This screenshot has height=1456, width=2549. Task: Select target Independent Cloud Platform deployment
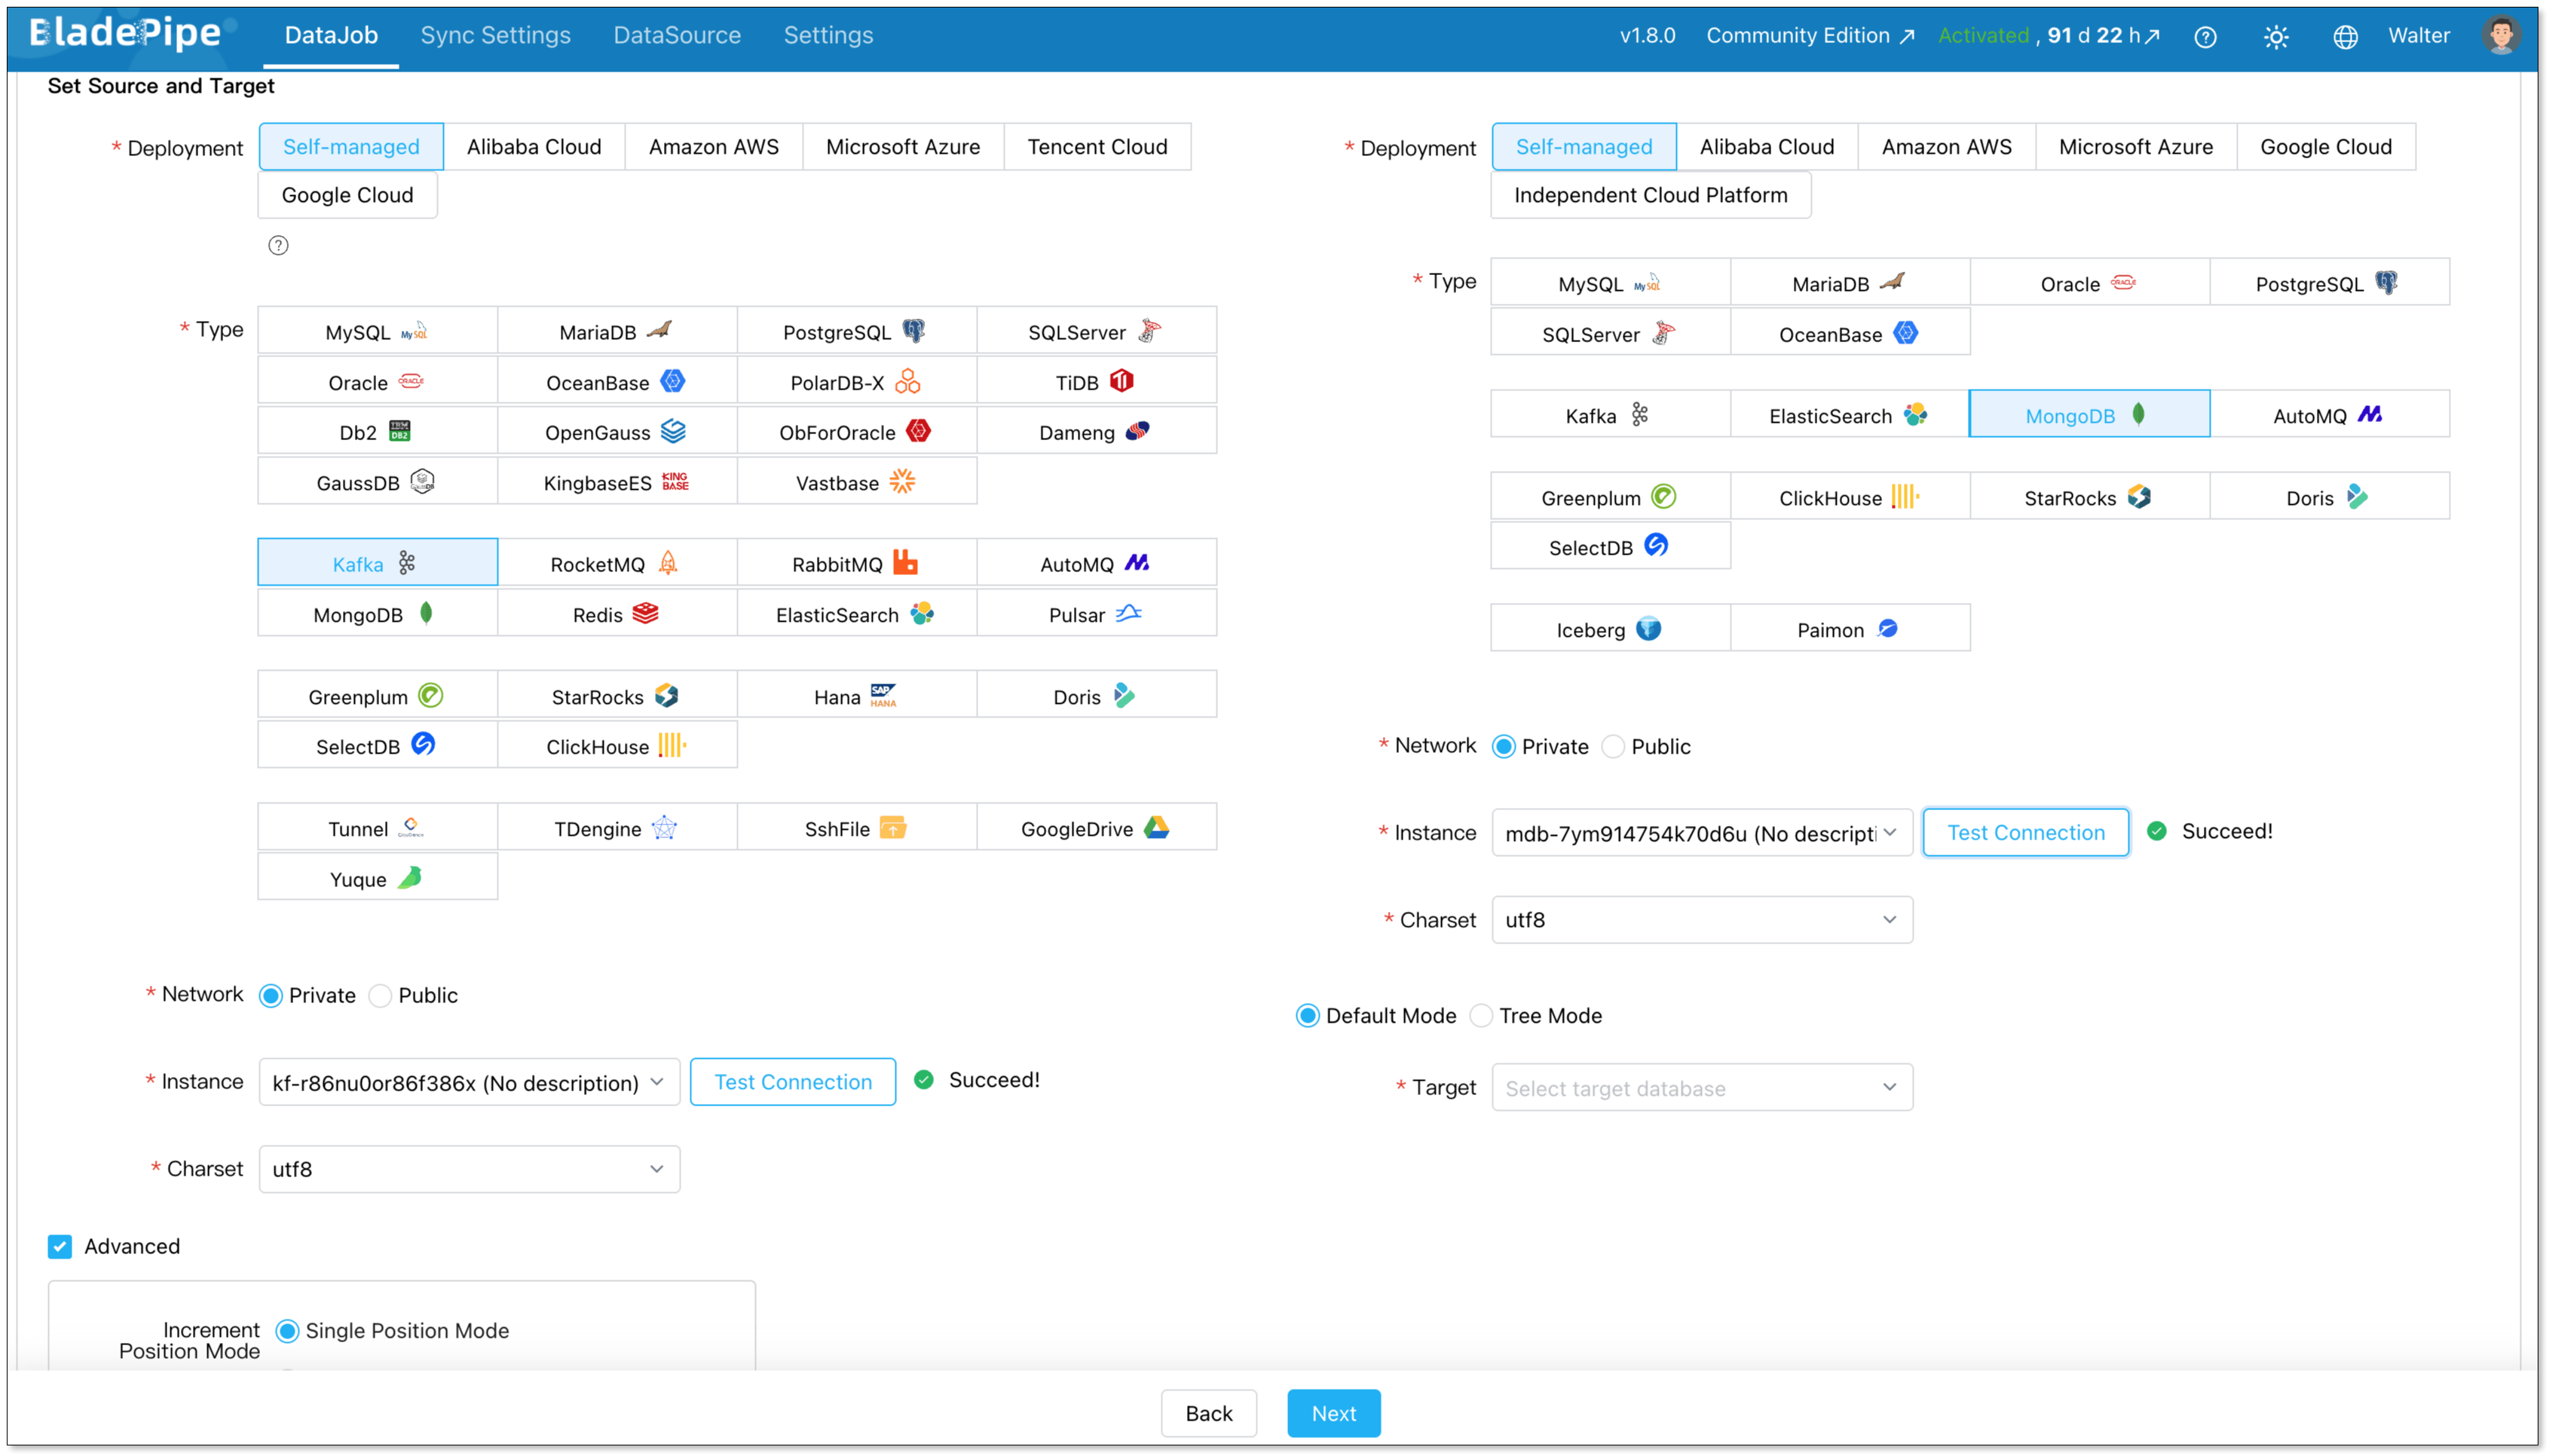(x=1651, y=195)
